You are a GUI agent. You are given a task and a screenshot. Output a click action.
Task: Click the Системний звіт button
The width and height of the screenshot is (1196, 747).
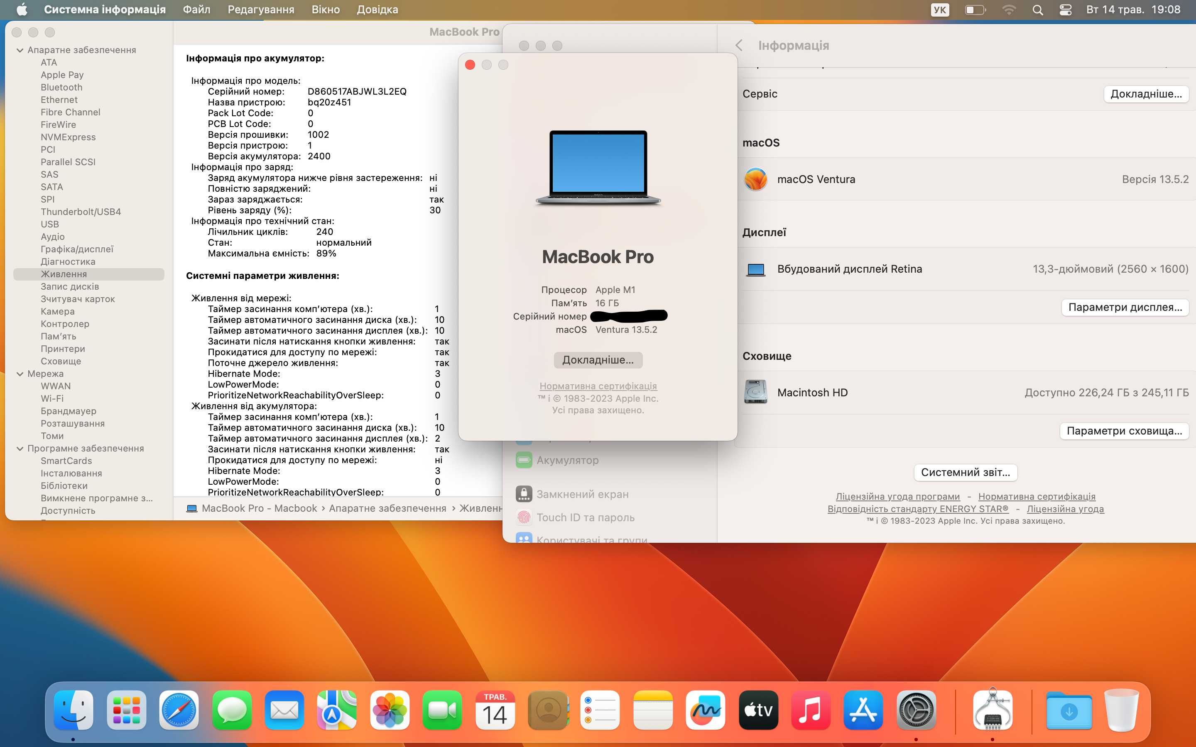tap(965, 472)
